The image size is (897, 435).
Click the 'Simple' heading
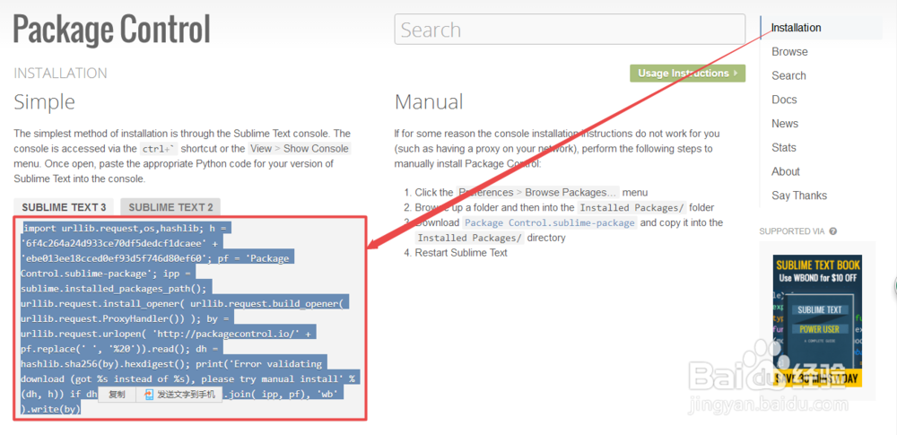[x=45, y=102]
